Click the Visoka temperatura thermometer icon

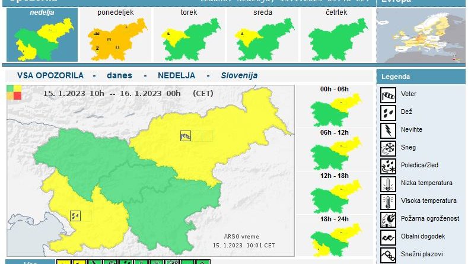[x=388, y=202]
